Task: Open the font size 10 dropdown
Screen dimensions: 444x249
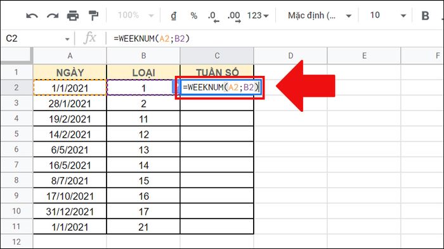Action: [x=388, y=16]
